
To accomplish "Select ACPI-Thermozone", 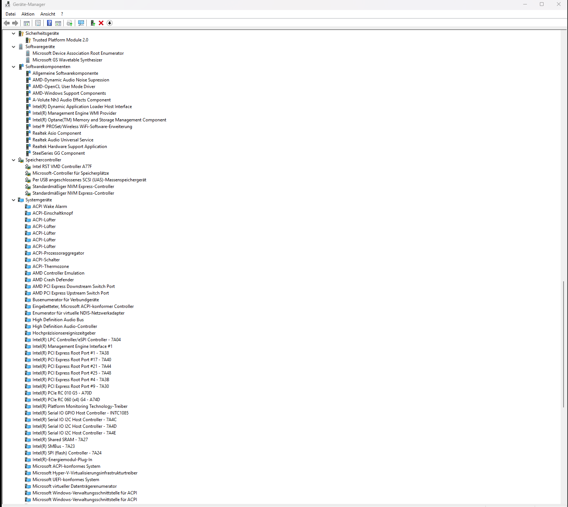I will click(x=51, y=266).
